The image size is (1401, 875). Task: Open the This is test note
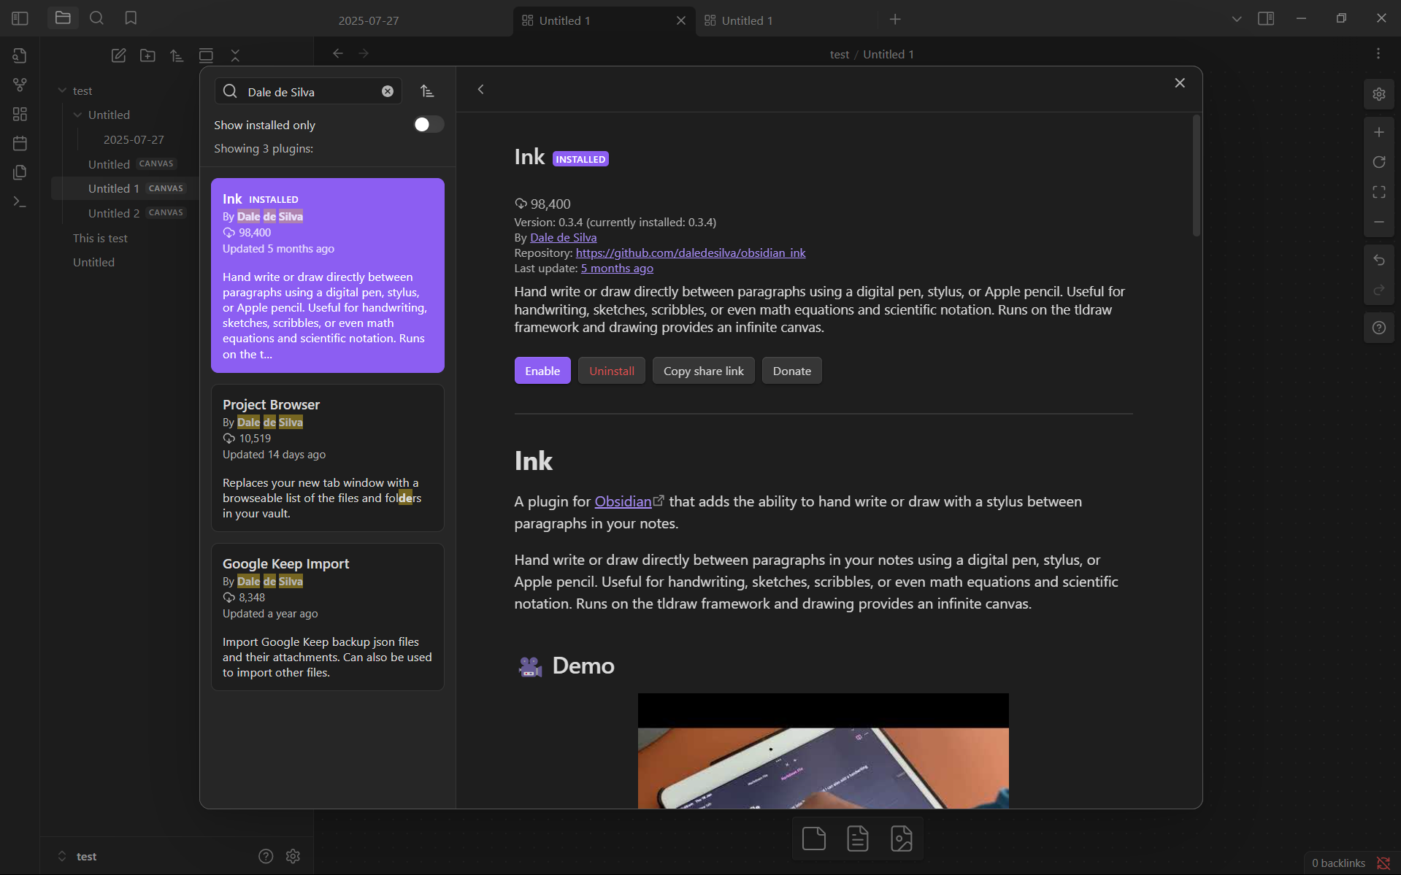(x=100, y=238)
